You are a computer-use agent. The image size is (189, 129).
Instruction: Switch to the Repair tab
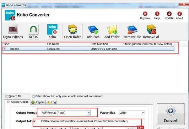pos(38,102)
